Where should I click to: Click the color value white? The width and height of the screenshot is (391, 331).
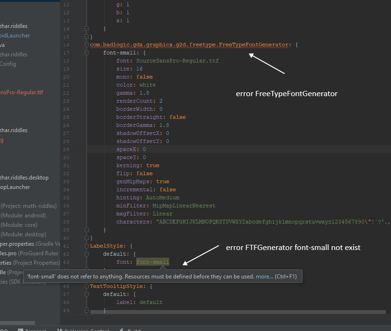click(x=148, y=85)
